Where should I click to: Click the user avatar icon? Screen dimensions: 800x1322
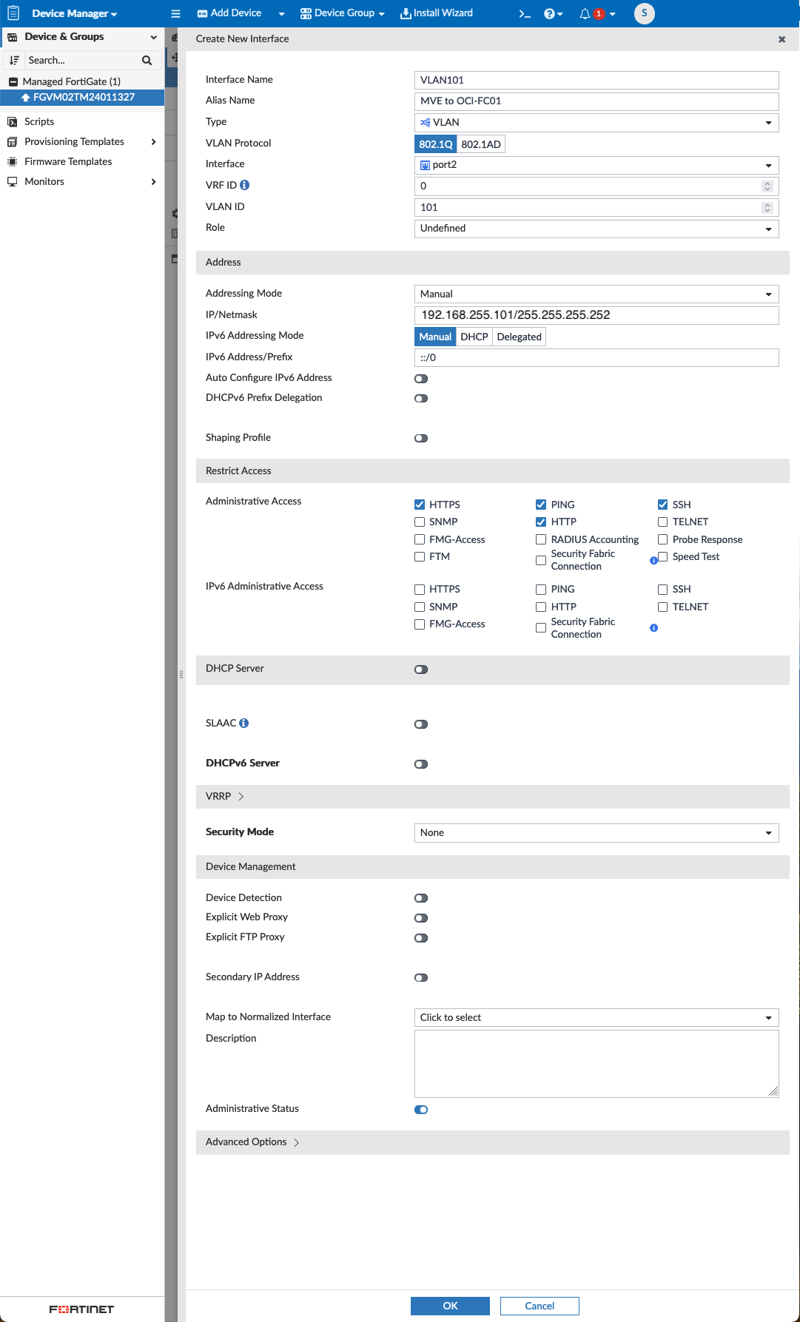pyautogui.click(x=644, y=13)
